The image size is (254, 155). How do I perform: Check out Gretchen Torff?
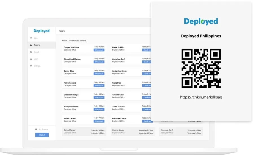pyautogui.click(x=146, y=62)
